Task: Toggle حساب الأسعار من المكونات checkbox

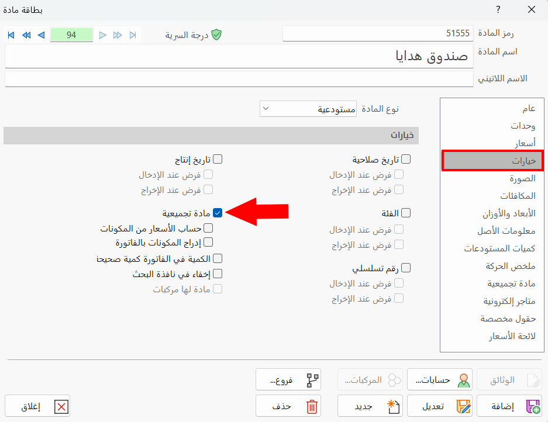Action: [208, 228]
